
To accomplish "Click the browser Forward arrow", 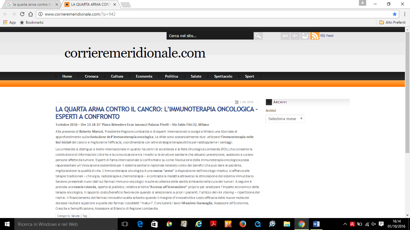I will [x=14, y=14].
